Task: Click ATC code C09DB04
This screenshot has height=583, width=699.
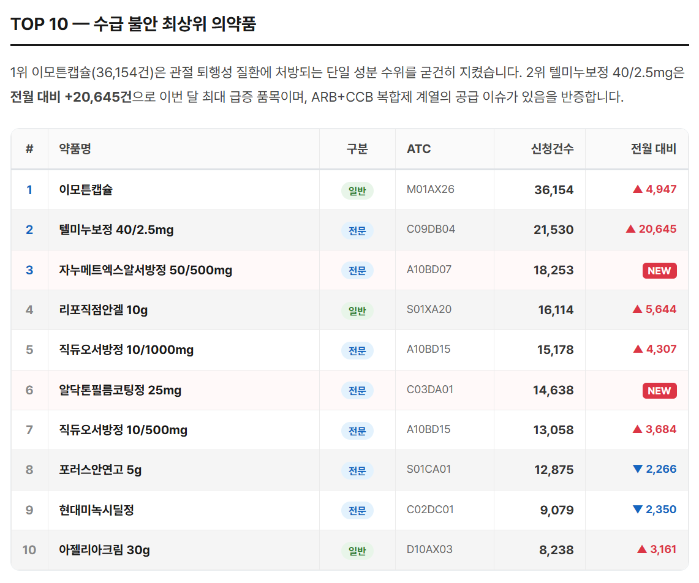Action: point(431,229)
